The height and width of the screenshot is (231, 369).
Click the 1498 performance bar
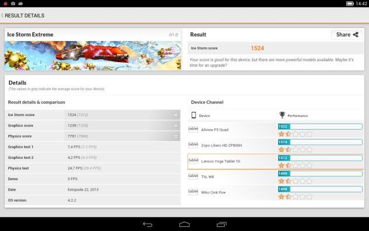click(x=320, y=189)
